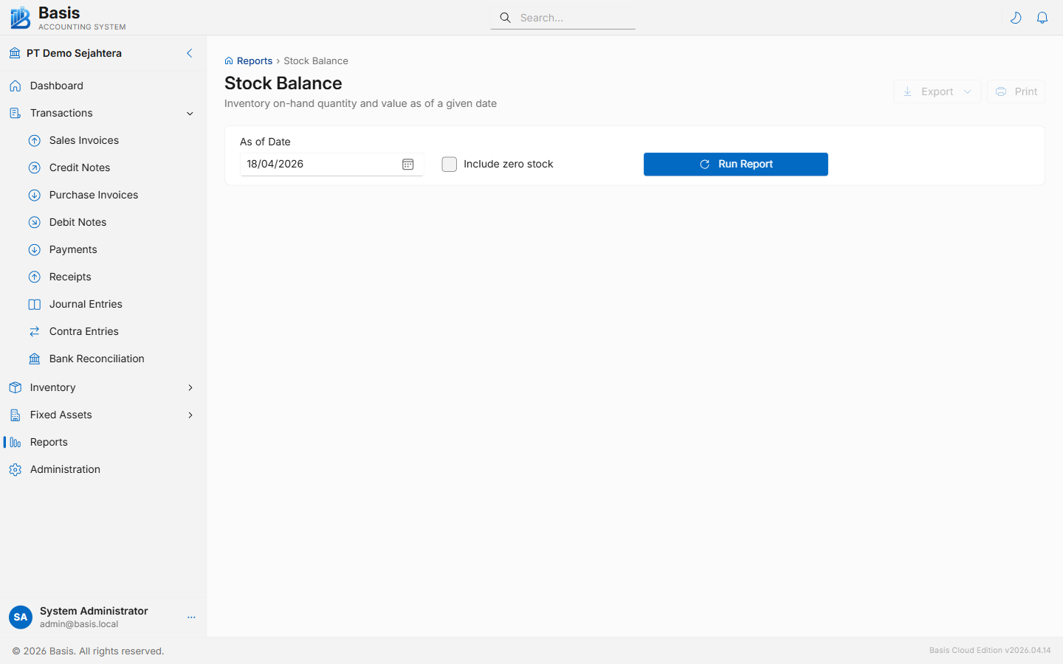
Task: Click the Basis logo icon
Action: 20,18
